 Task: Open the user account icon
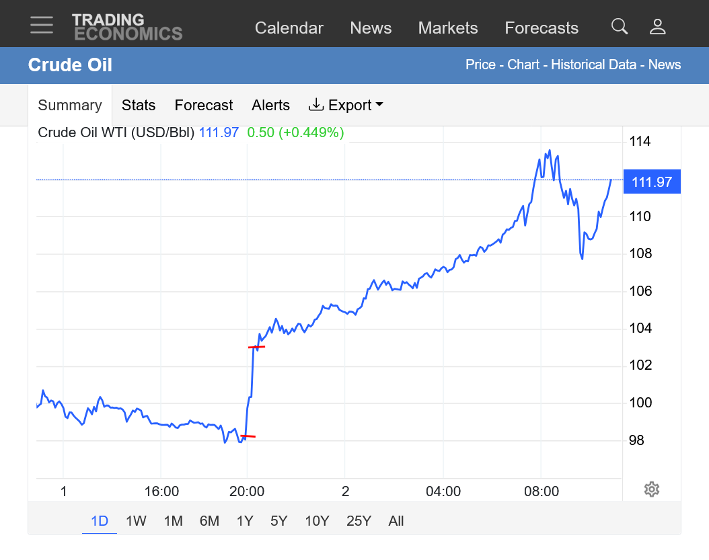pyautogui.click(x=657, y=27)
